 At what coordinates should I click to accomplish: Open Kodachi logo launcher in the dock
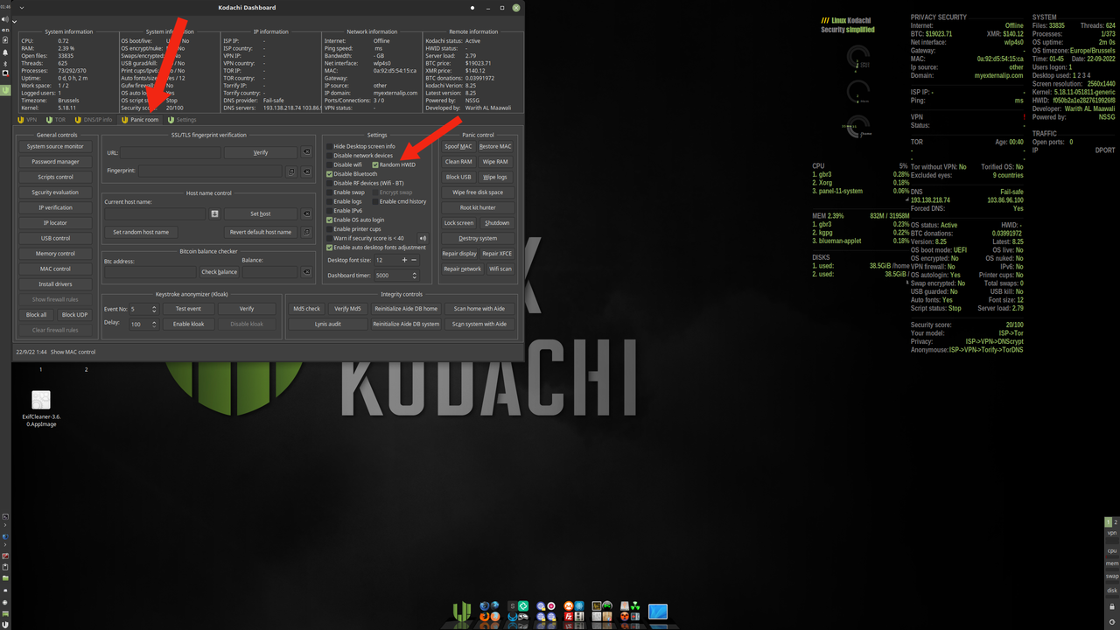coord(463,612)
